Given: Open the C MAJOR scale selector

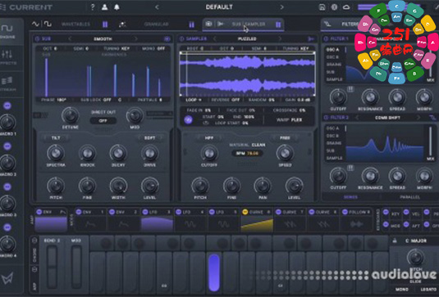Looking at the screenshot, I should click(416, 241).
